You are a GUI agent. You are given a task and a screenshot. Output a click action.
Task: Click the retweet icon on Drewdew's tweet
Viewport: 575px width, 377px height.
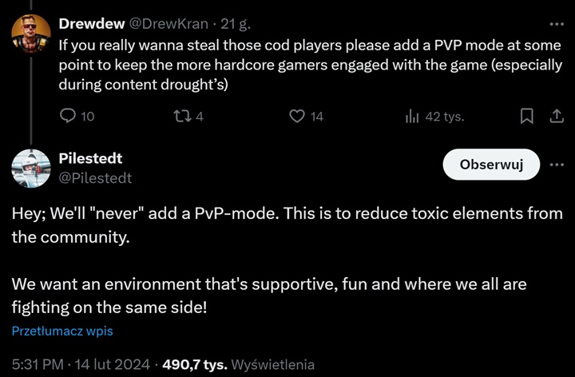point(183,117)
